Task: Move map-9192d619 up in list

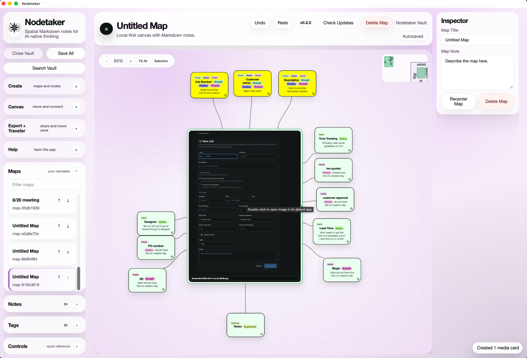Action: coord(59,277)
